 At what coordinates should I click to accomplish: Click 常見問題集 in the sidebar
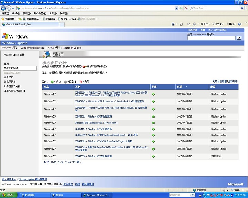(10, 81)
